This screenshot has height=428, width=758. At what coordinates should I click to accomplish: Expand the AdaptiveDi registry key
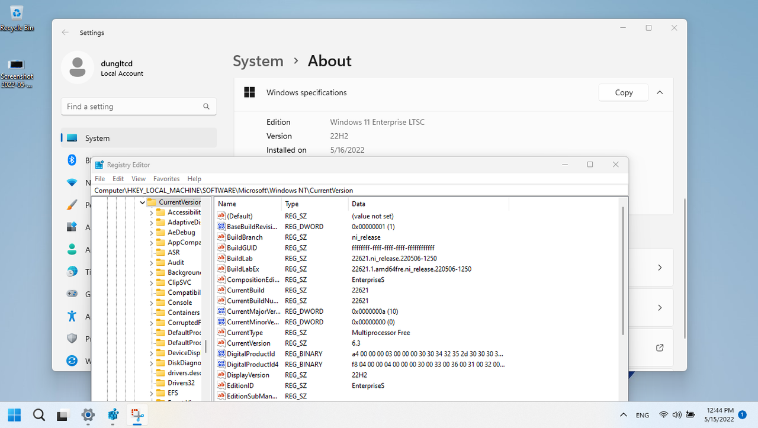[x=152, y=223]
